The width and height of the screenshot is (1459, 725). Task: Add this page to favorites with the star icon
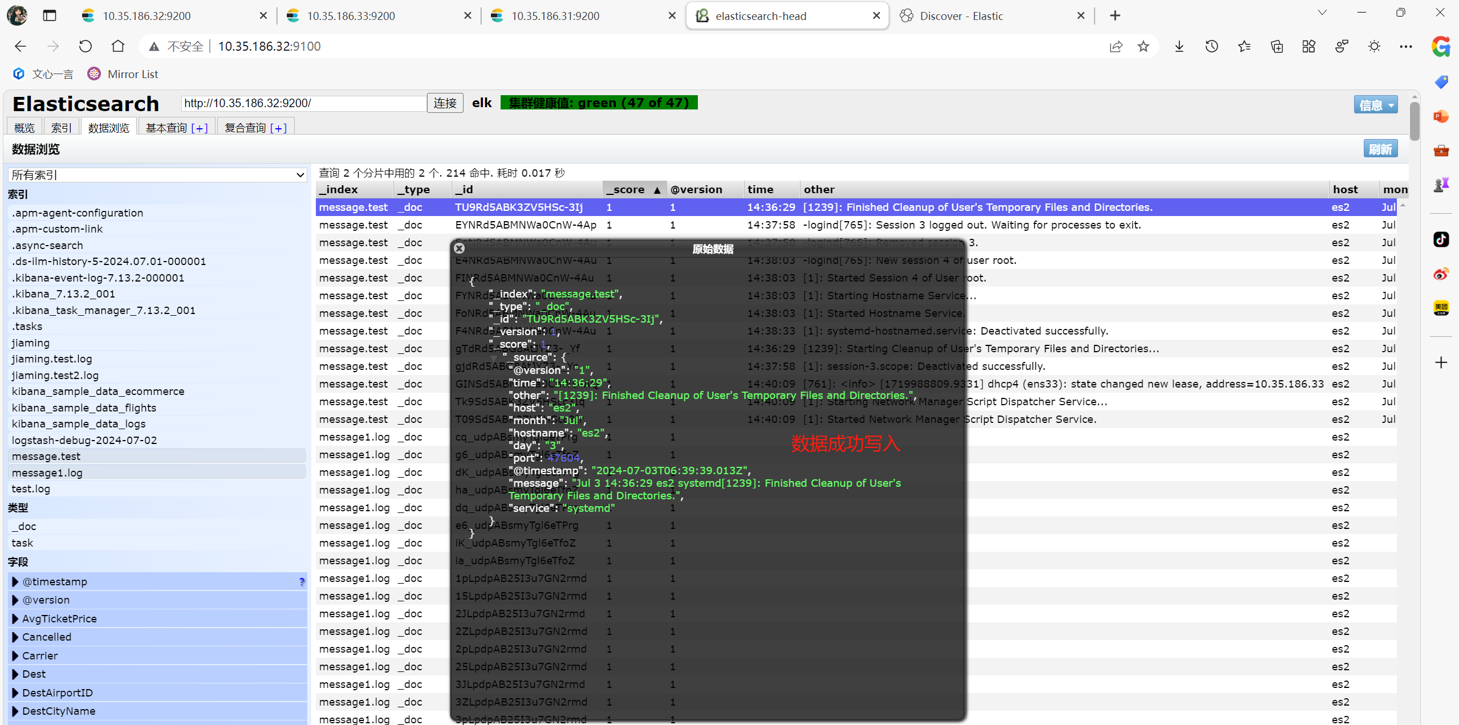pos(1143,46)
